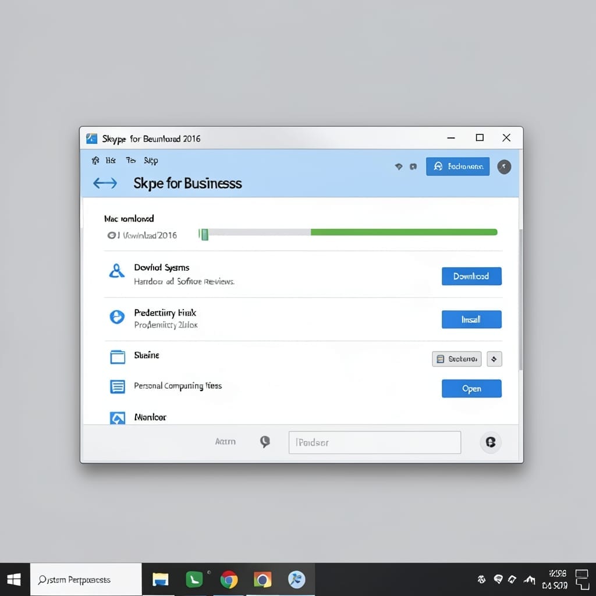Open the notification center icon
The height and width of the screenshot is (596, 596).
582,580
